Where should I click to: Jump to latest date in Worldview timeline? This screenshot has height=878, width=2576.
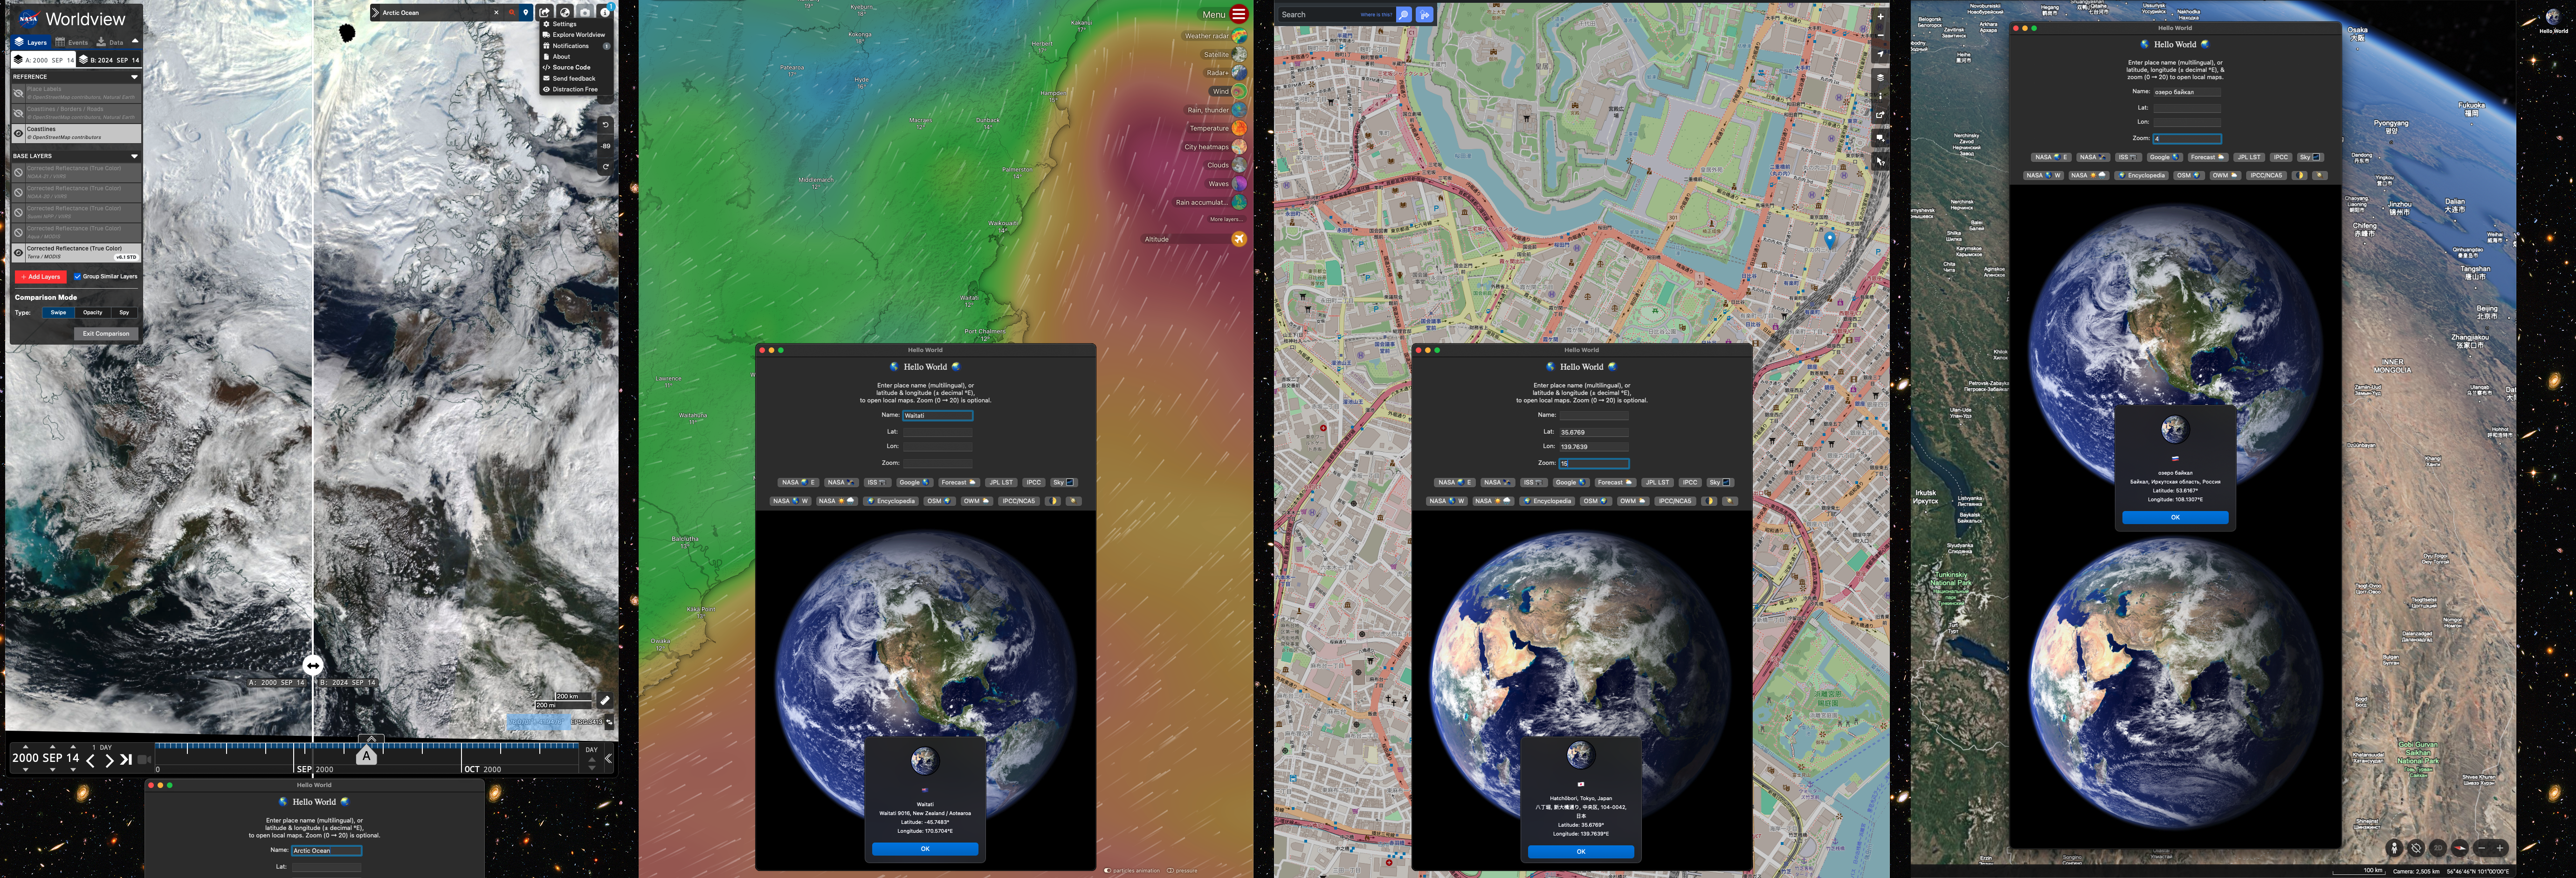pos(126,760)
